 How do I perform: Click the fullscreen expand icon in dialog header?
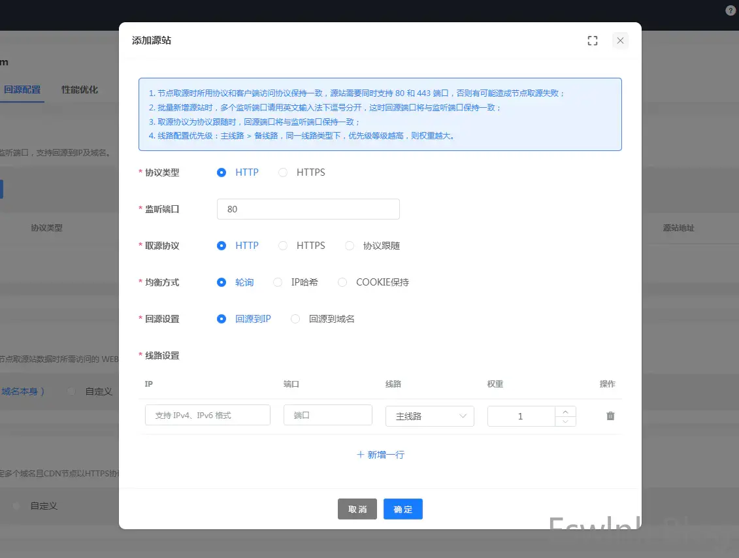pyautogui.click(x=593, y=41)
